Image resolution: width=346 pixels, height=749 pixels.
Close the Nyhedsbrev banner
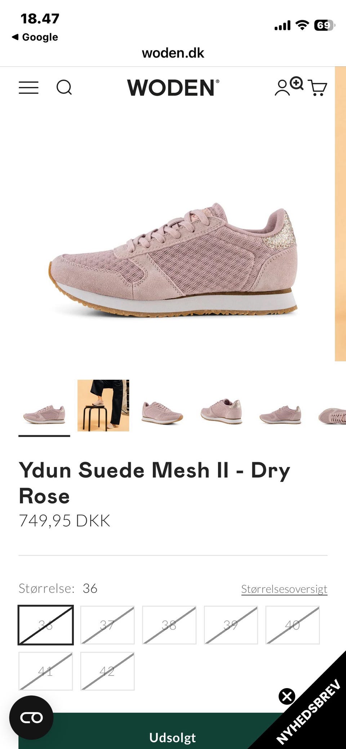click(287, 696)
